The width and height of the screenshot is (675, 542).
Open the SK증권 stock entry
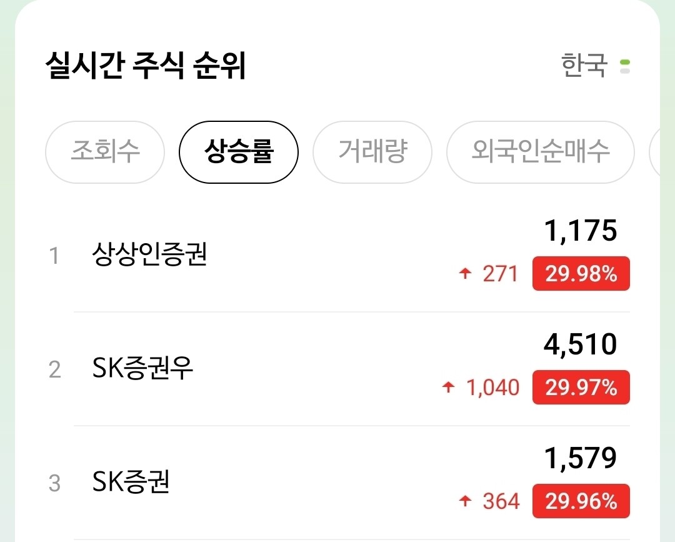[x=131, y=483]
